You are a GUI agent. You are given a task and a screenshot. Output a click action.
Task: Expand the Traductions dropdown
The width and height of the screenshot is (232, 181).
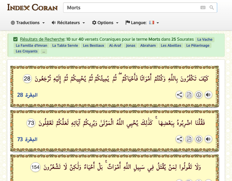[x=28, y=23]
